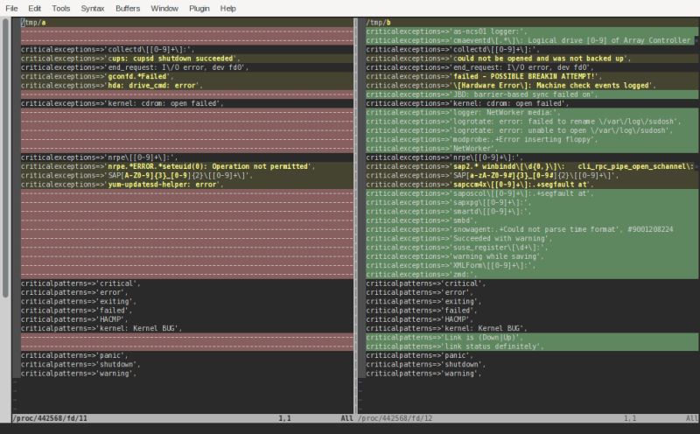The height and width of the screenshot is (434, 700).
Task: Open the Window menu
Action: point(164,8)
